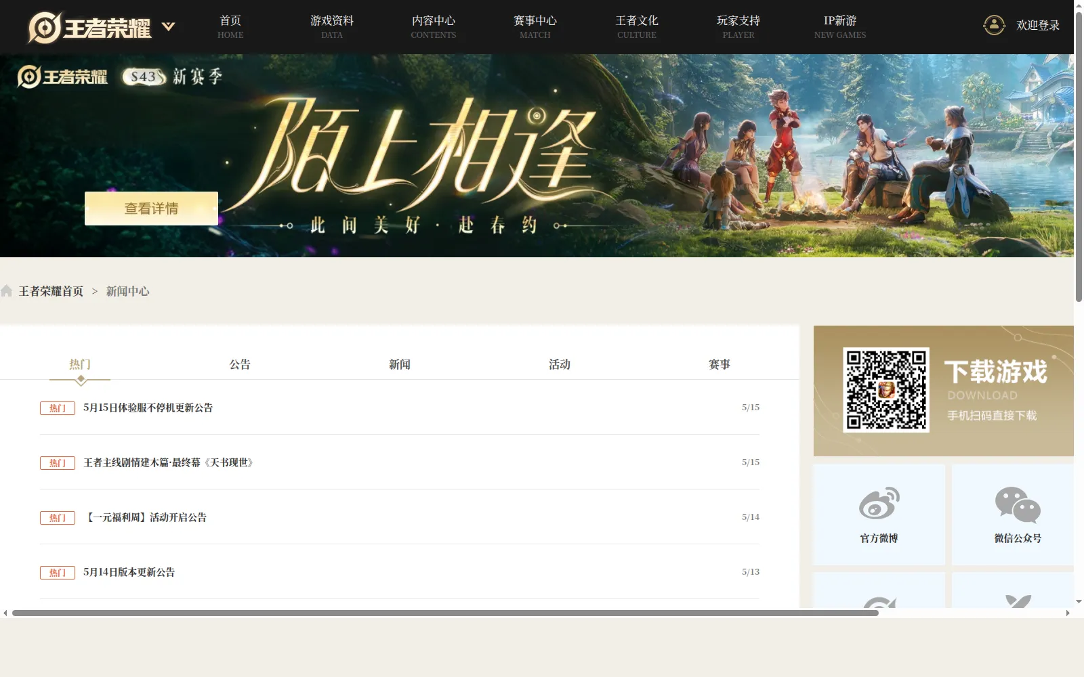
Task: Click the user avatar login icon
Action: coord(994,25)
